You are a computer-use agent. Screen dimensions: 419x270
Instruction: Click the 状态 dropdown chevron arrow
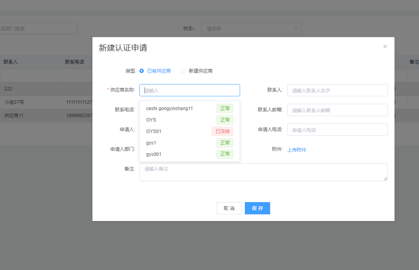(296, 28)
